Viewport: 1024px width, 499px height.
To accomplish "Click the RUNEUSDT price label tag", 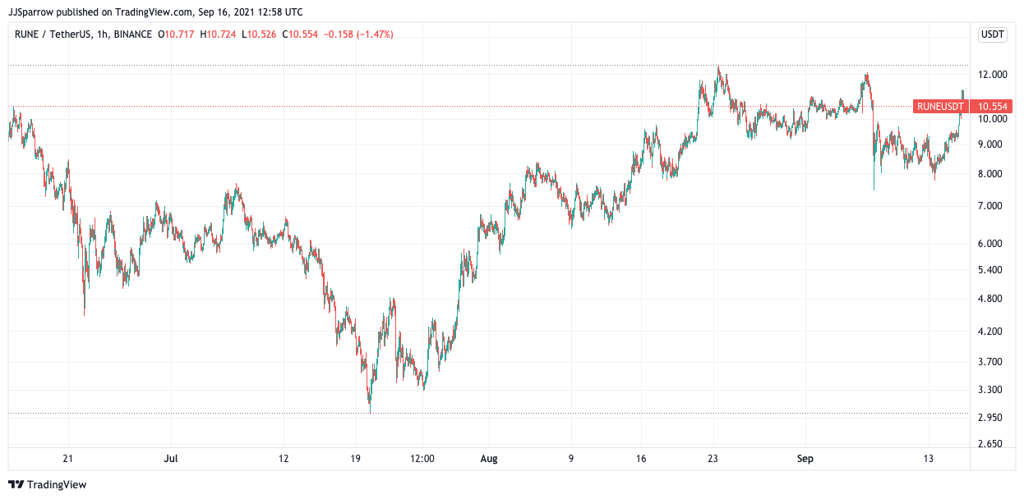I will coord(940,106).
